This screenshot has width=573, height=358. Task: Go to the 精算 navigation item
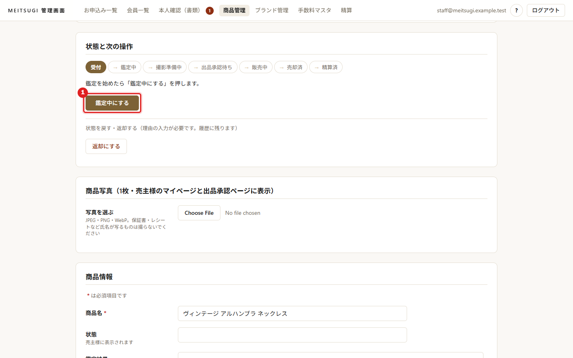(347, 10)
